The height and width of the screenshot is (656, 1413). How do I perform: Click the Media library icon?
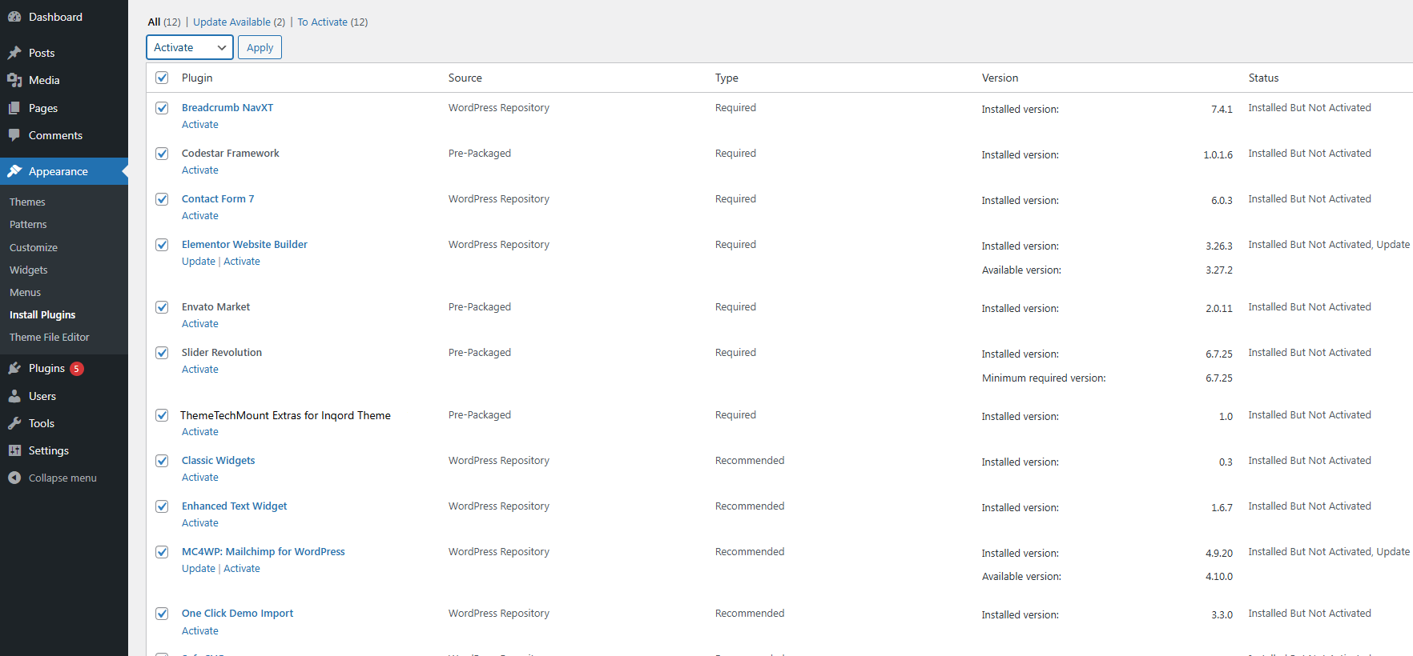(14, 80)
